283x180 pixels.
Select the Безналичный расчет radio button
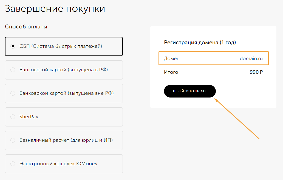click(13, 140)
